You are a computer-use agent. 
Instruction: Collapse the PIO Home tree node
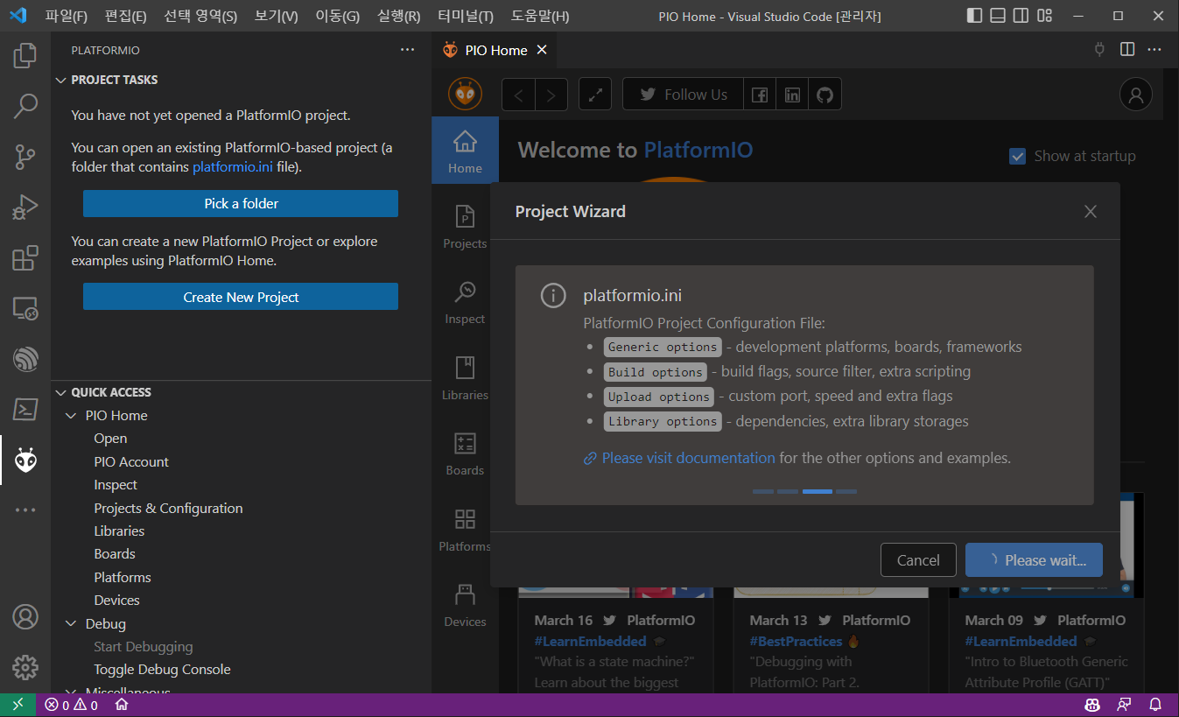click(x=72, y=416)
